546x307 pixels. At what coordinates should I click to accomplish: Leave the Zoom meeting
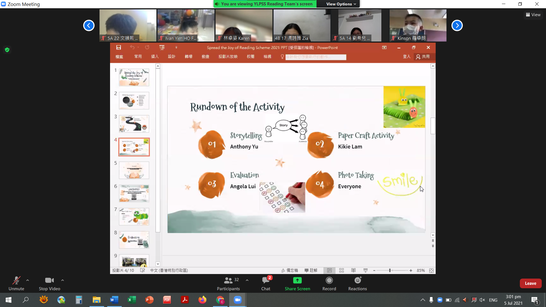pos(531,283)
